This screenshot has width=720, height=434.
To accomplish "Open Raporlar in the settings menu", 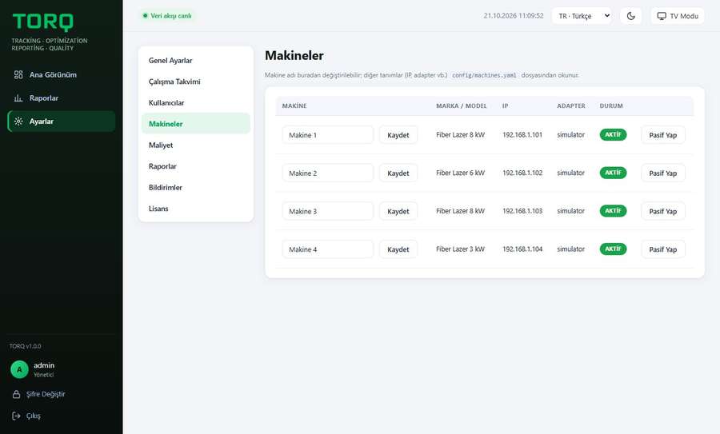I will click(x=196, y=166).
